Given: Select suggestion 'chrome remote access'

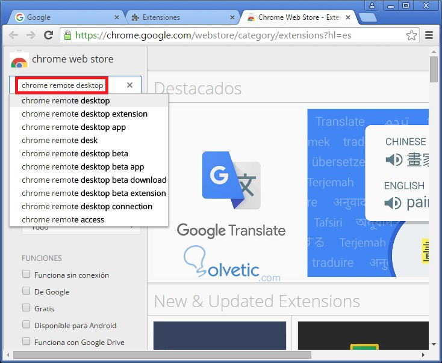Looking at the screenshot, I should pyautogui.click(x=89, y=219).
